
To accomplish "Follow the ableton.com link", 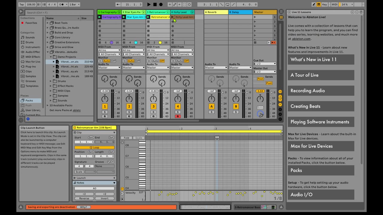I will (x=301, y=39).
